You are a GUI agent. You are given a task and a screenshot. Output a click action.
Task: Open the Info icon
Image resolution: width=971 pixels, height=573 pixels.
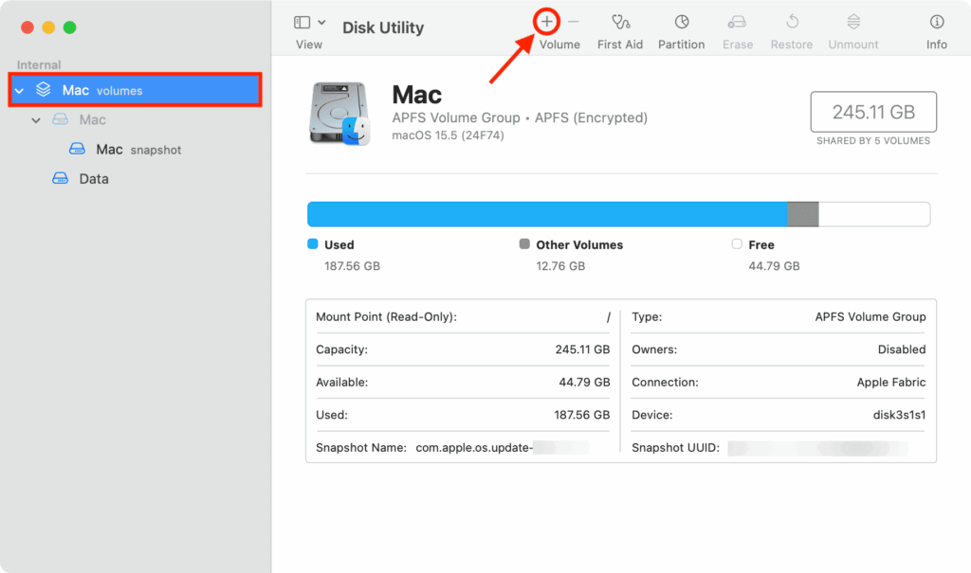(x=937, y=23)
